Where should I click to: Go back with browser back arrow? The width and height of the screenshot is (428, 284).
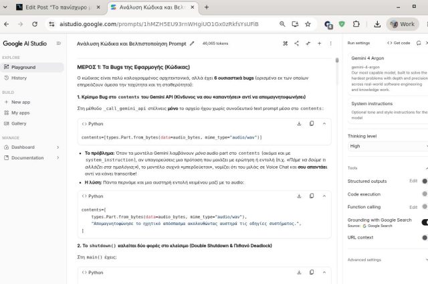tap(7, 24)
